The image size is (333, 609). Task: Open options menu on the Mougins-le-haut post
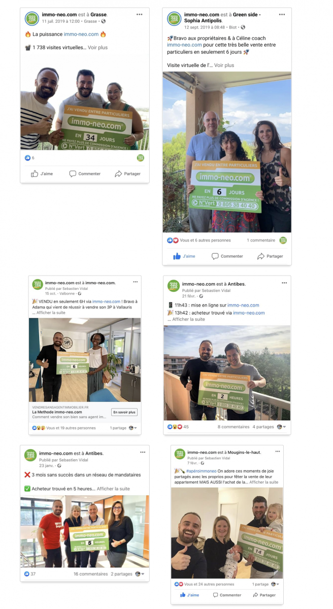click(277, 451)
